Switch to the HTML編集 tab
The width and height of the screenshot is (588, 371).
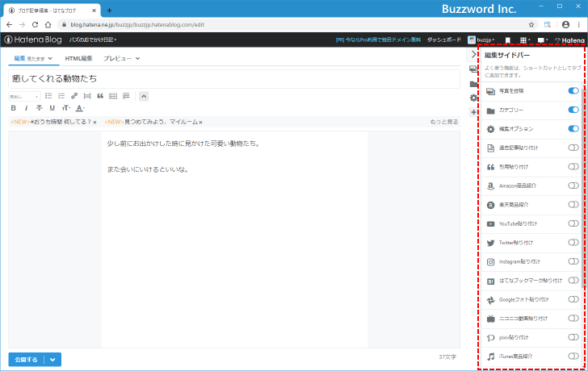click(x=79, y=58)
